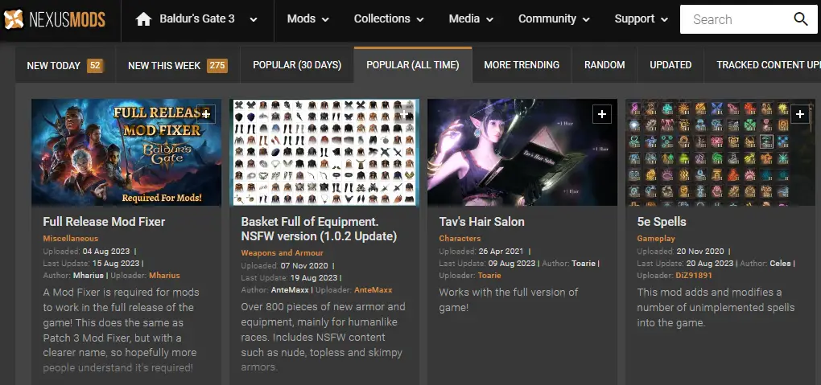Viewport: 821px width, 385px height.
Task: Click "Works with the full version of game!" text
Action: click(508, 300)
